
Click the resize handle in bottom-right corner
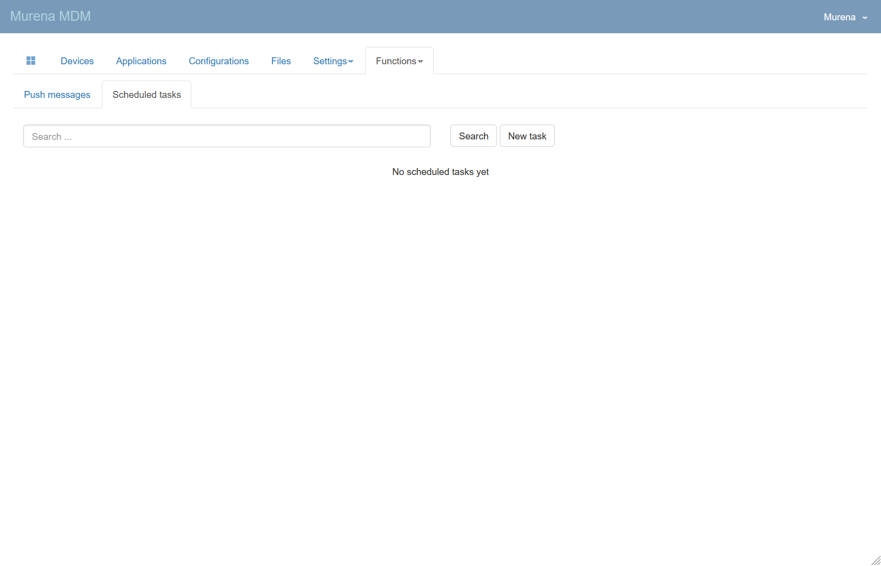click(876, 561)
